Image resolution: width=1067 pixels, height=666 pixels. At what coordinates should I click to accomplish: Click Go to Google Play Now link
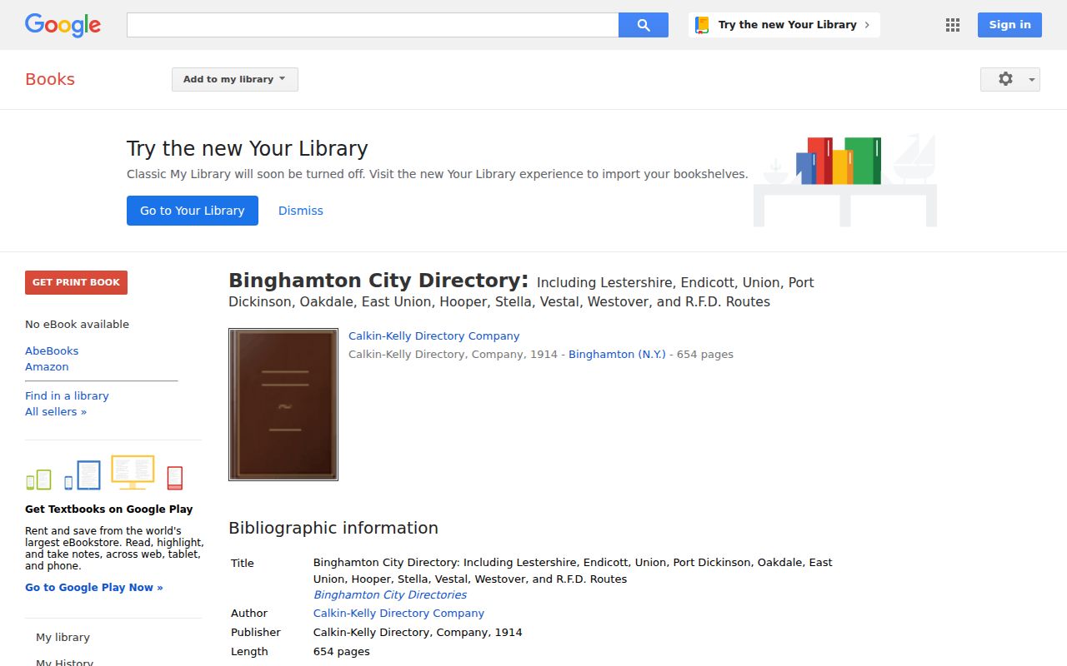[94, 587]
